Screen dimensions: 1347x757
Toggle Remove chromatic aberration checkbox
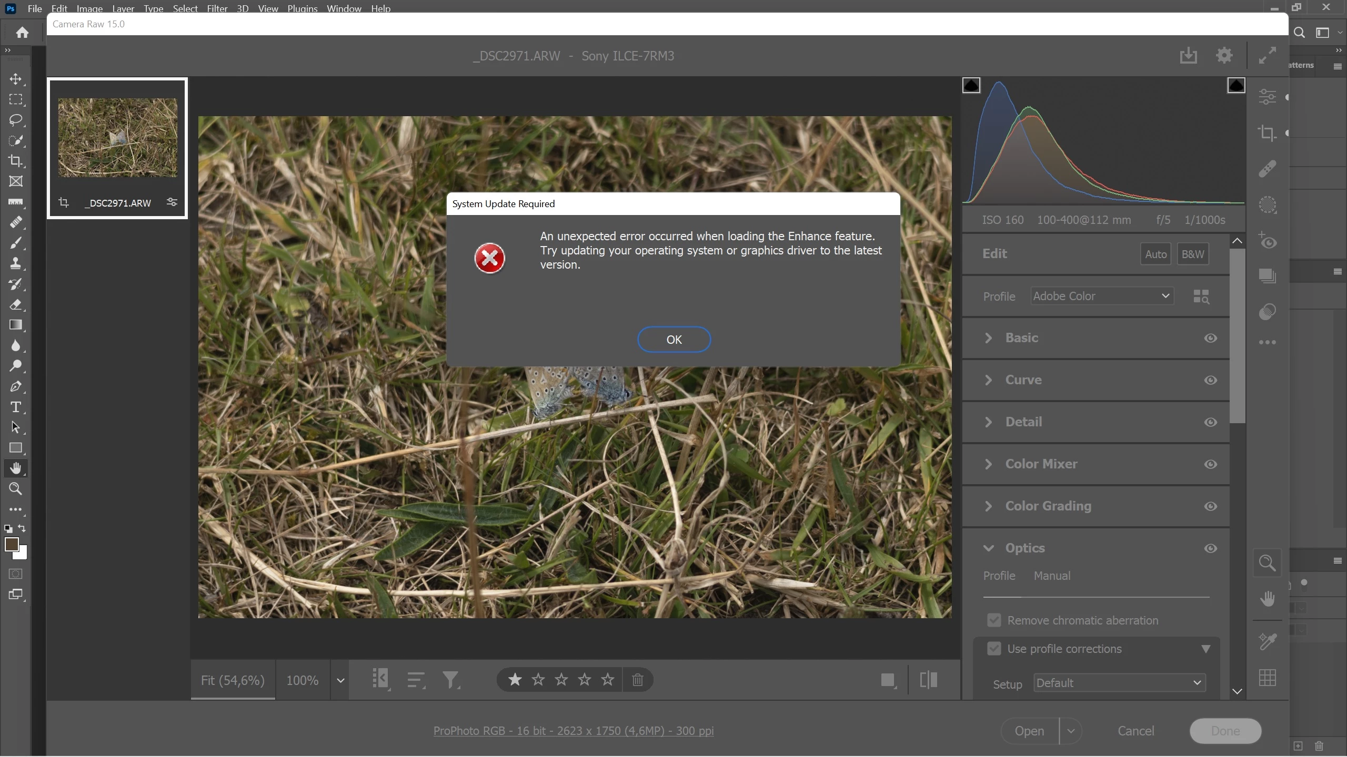pos(993,620)
